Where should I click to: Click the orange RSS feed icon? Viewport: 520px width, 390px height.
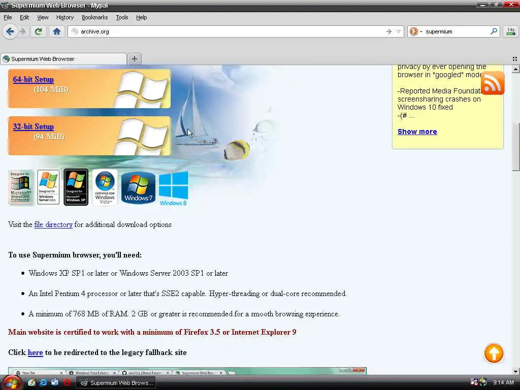tap(493, 83)
